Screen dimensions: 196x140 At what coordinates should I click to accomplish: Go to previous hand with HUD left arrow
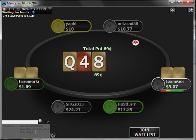(9, 9)
